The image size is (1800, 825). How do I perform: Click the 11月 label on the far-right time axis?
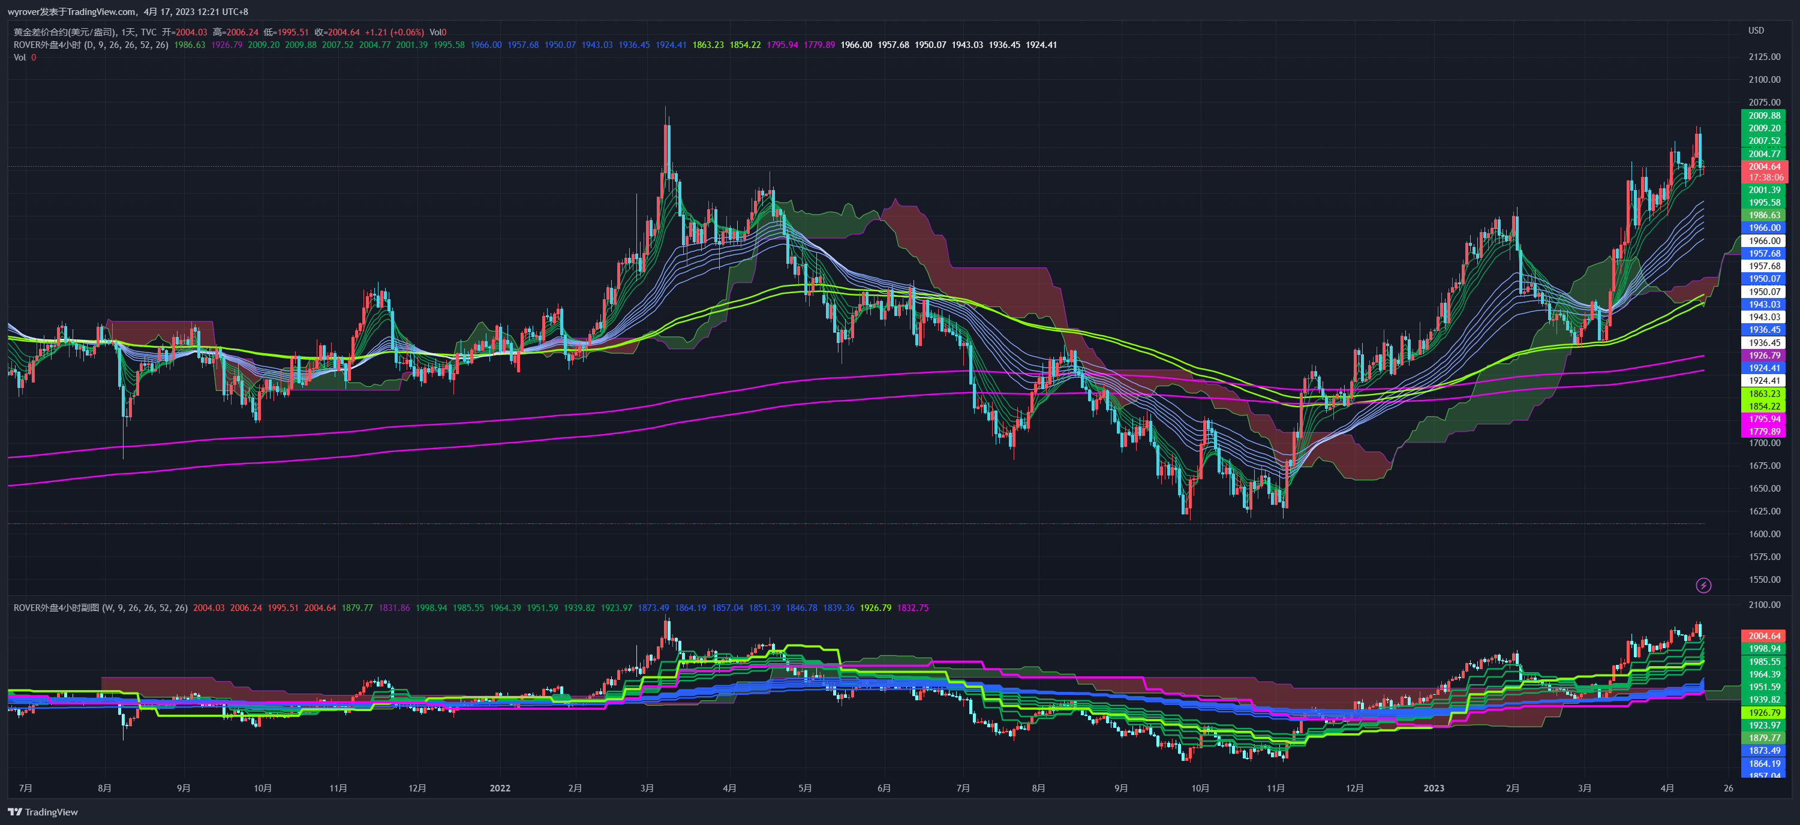1275,788
